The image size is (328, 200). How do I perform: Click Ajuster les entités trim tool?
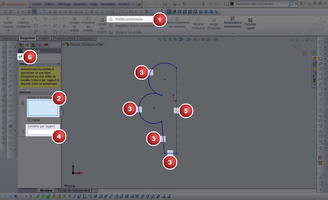pyautogui.click(x=74, y=25)
